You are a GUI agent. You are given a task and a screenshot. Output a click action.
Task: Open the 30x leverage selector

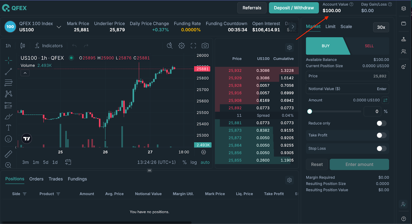click(x=381, y=27)
